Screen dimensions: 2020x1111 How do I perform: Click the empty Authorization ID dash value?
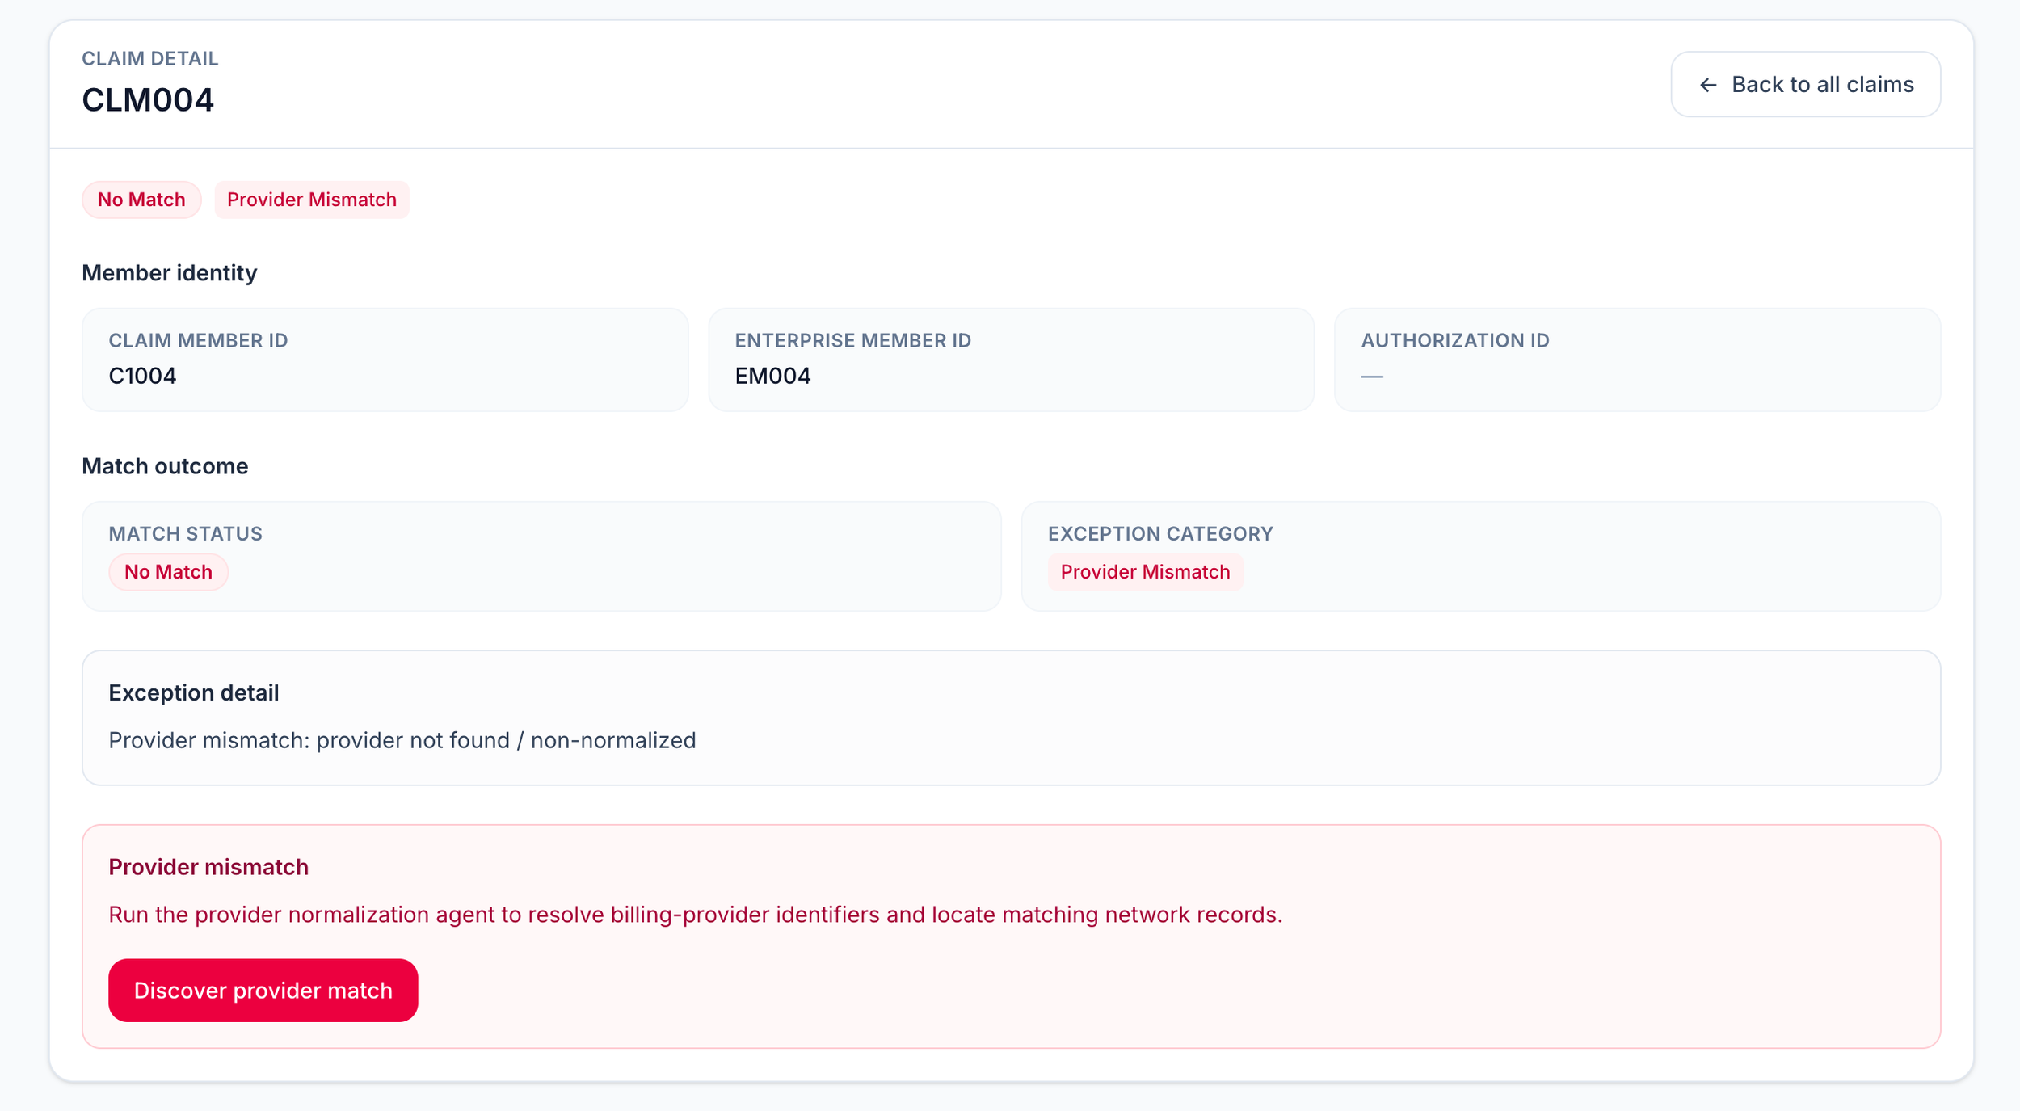pos(1372,377)
